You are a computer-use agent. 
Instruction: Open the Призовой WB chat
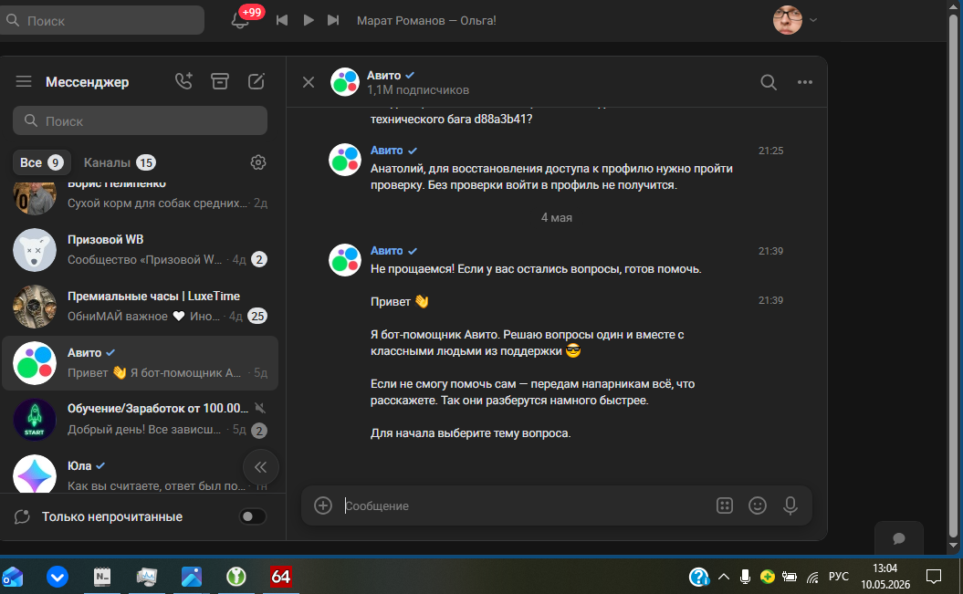point(140,250)
